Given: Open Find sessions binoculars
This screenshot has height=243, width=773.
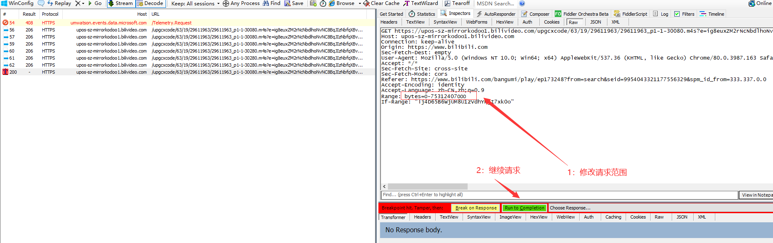Looking at the screenshot, I should pos(271,3).
